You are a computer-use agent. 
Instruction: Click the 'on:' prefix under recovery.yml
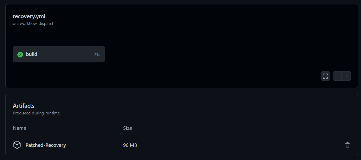(x=16, y=24)
